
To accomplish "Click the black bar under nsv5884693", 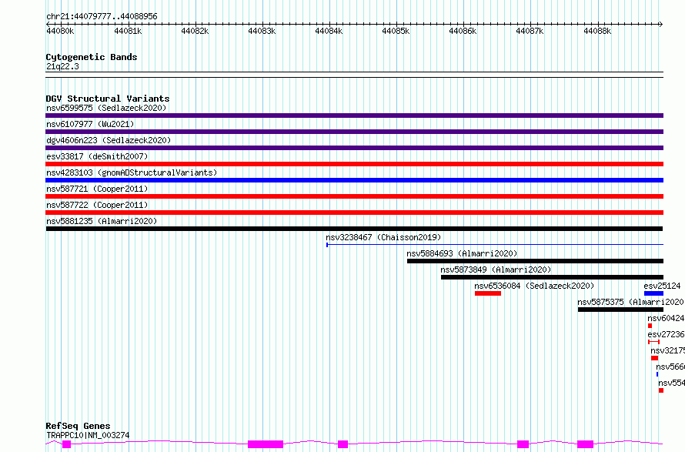I will [x=535, y=261].
